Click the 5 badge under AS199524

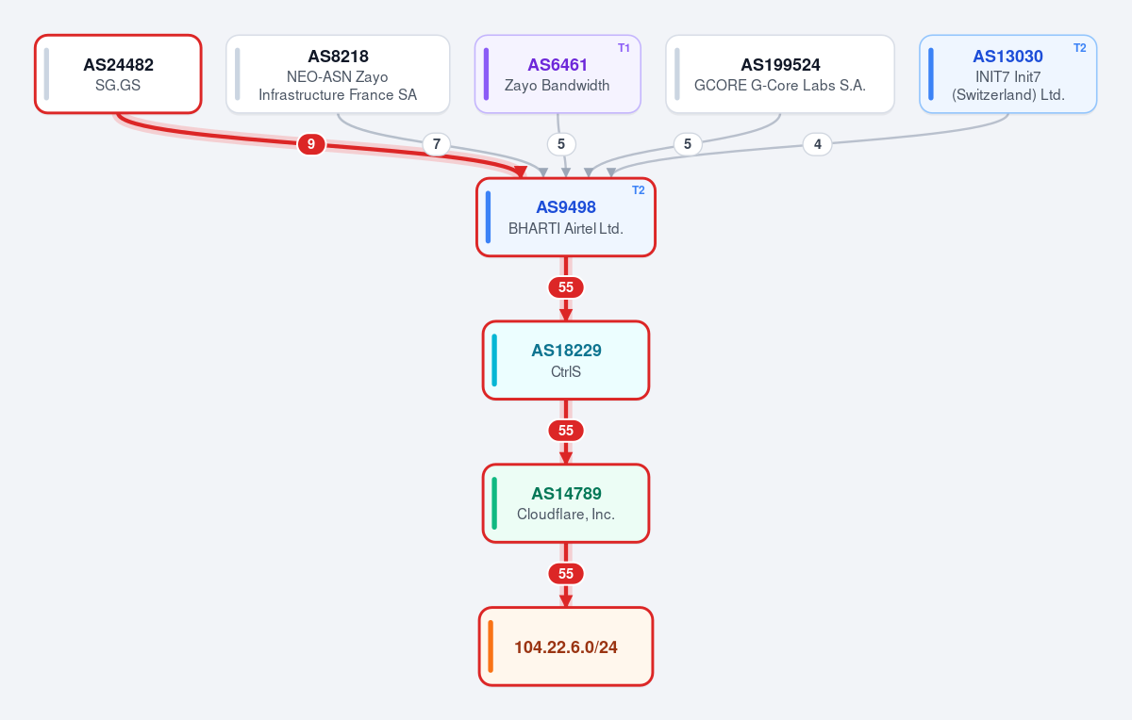point(688,144)
